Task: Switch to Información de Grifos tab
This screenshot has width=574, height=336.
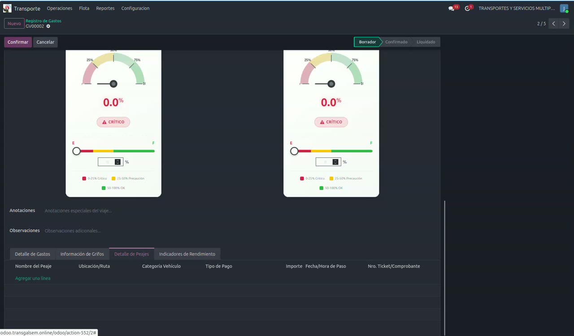Action: point(82,254)
